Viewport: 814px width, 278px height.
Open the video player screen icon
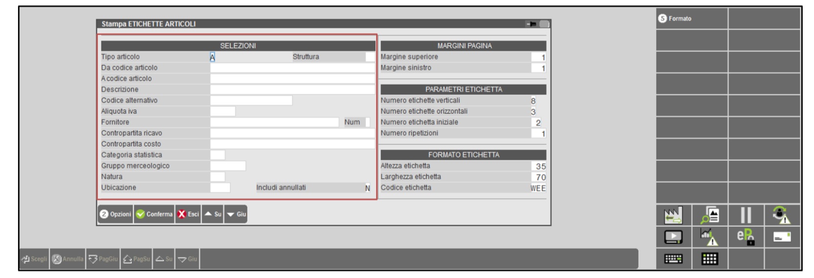[x=673, y=237]
